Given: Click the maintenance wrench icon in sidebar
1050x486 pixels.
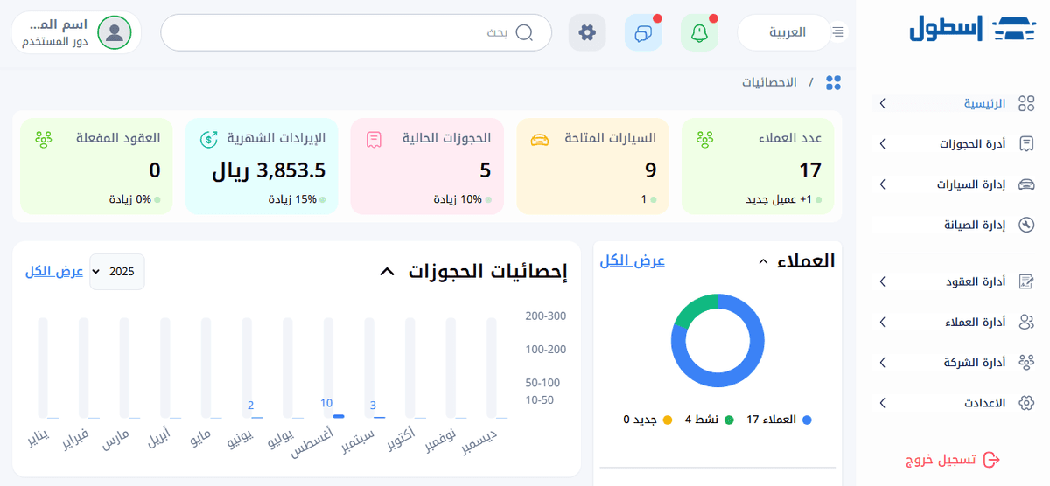Looking at the screenshot, I should click(1026, 225).
